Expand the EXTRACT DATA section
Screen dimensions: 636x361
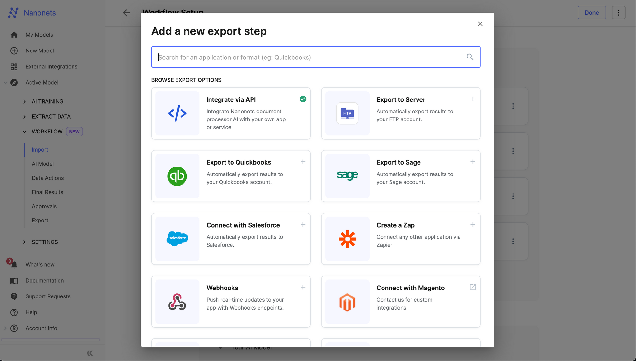coord(24,117)
